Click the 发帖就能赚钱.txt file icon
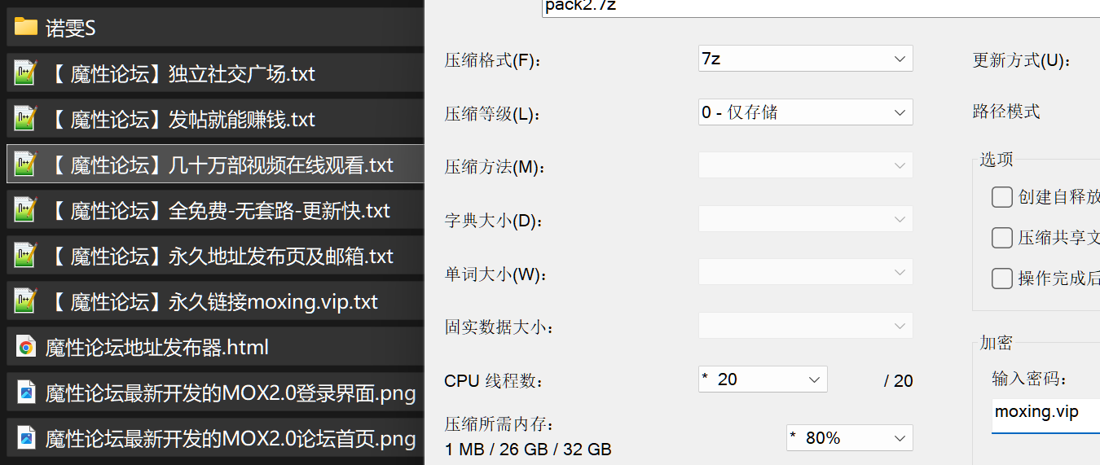Image resolution: width=1100 pixels, height=465 pixels. [26, 119]
